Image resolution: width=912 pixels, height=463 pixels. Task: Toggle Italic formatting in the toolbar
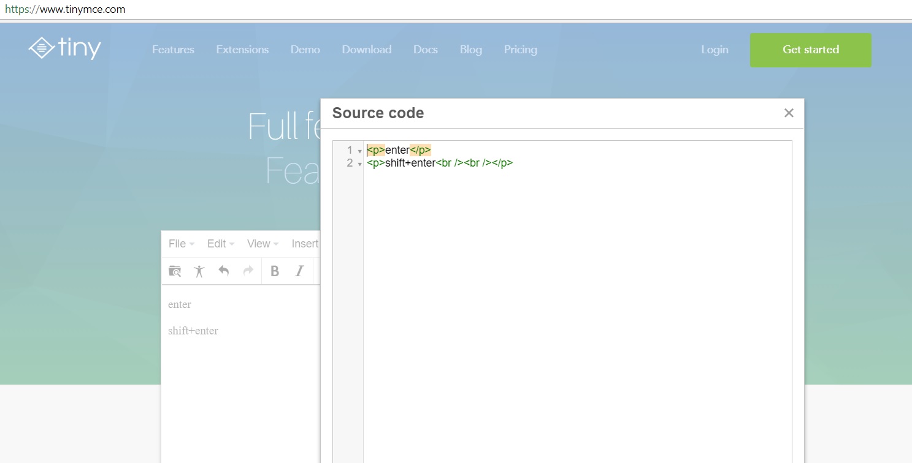[x=299, y=271]
